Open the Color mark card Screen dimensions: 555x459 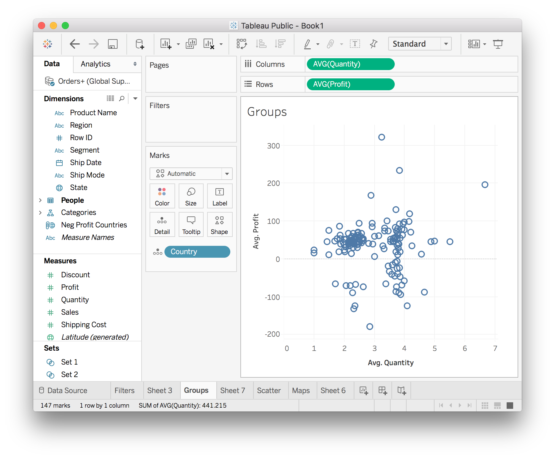click(x=162, y=196)
